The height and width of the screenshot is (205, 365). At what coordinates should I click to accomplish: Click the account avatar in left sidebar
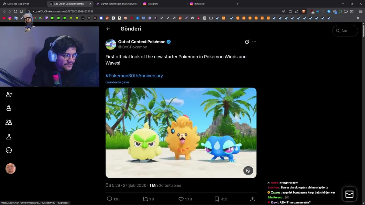(11, 169)
